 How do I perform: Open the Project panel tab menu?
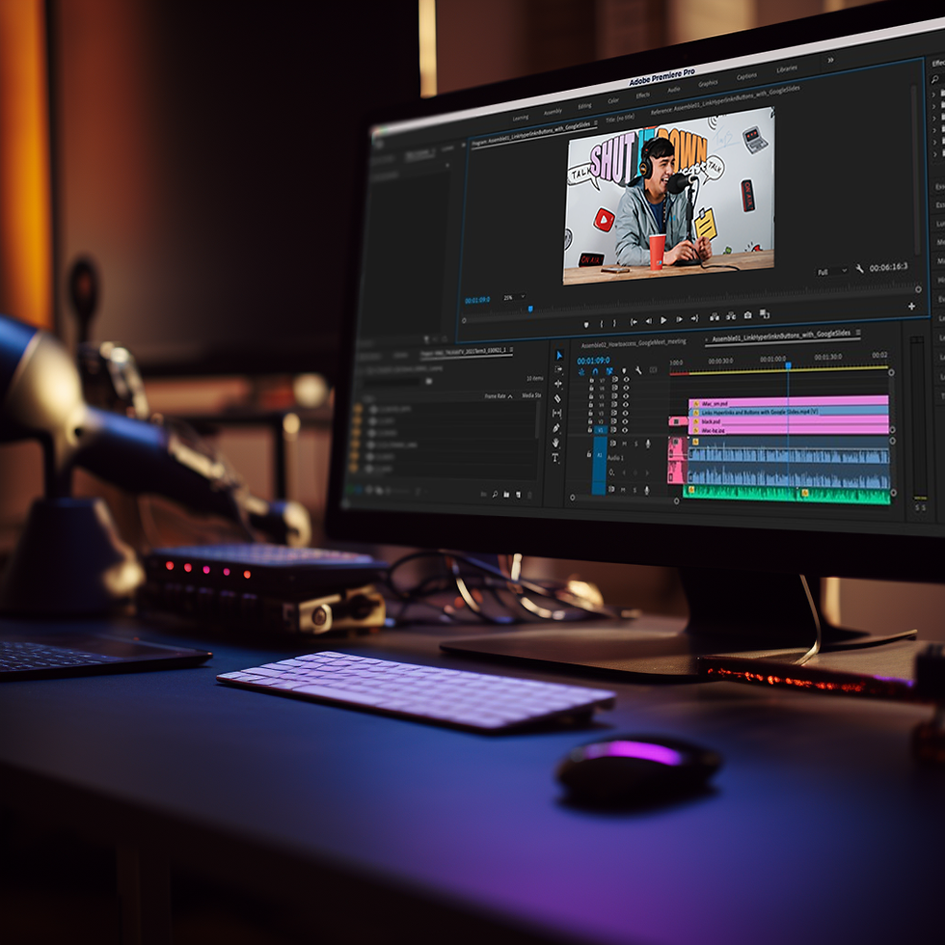511,349
